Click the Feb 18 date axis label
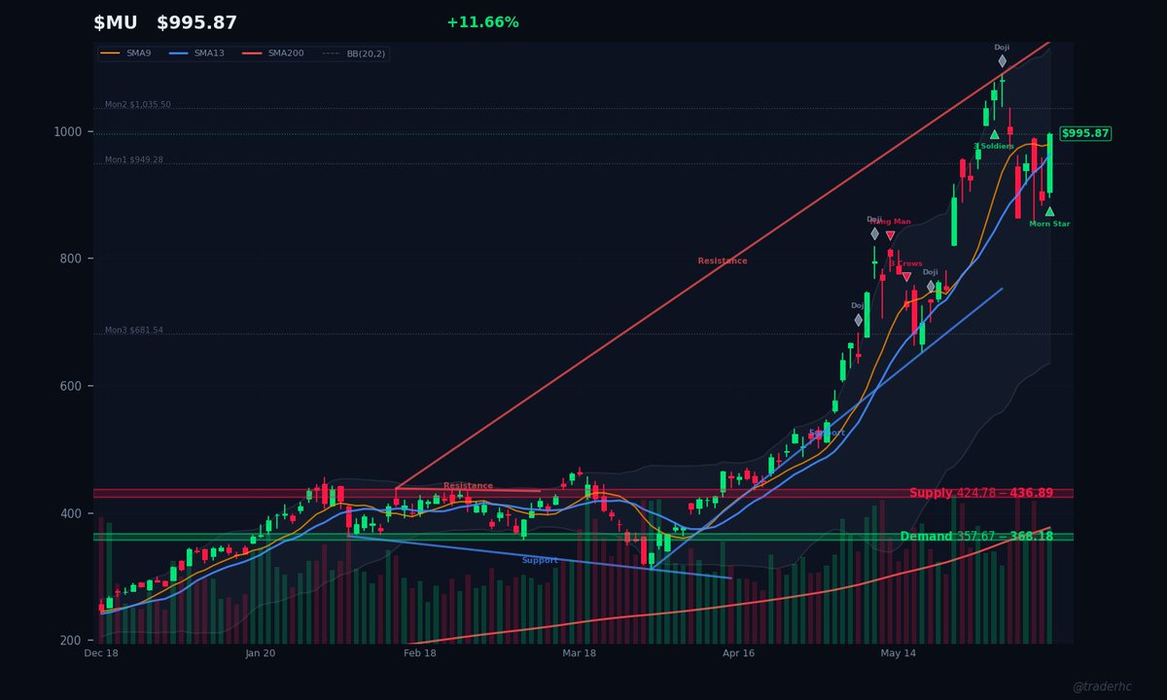This screenshot has height=700, width=1167. tap(420, 654)
